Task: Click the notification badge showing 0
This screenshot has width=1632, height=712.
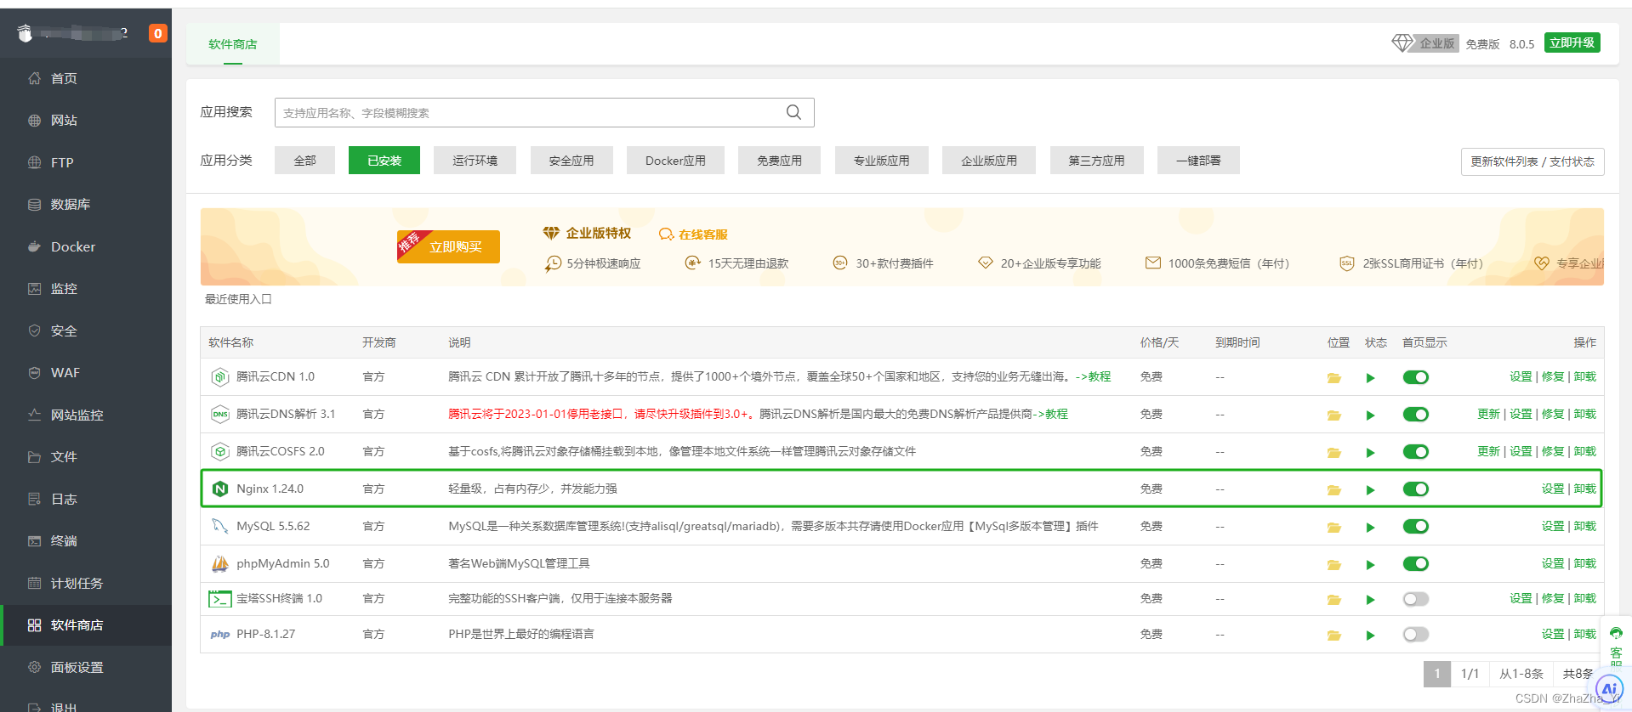Action: point(157,33)
